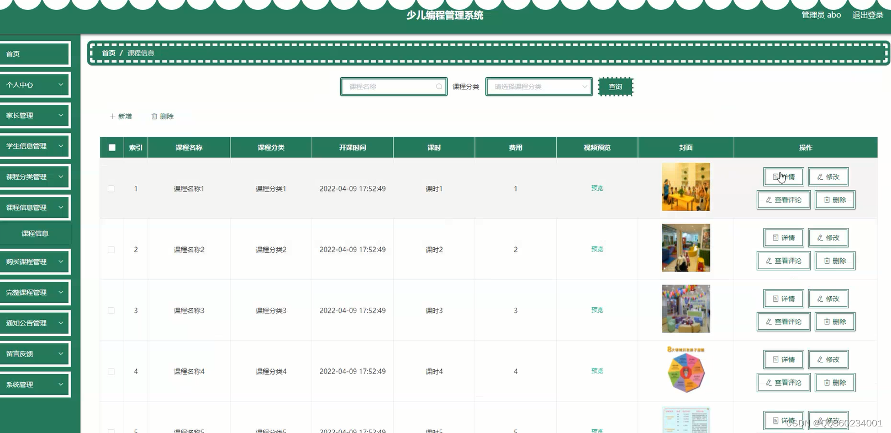This screenshot has width=891, height=433.
Task: Expand 课程分类管理 sidebar menu
Action: pos(35,177)
